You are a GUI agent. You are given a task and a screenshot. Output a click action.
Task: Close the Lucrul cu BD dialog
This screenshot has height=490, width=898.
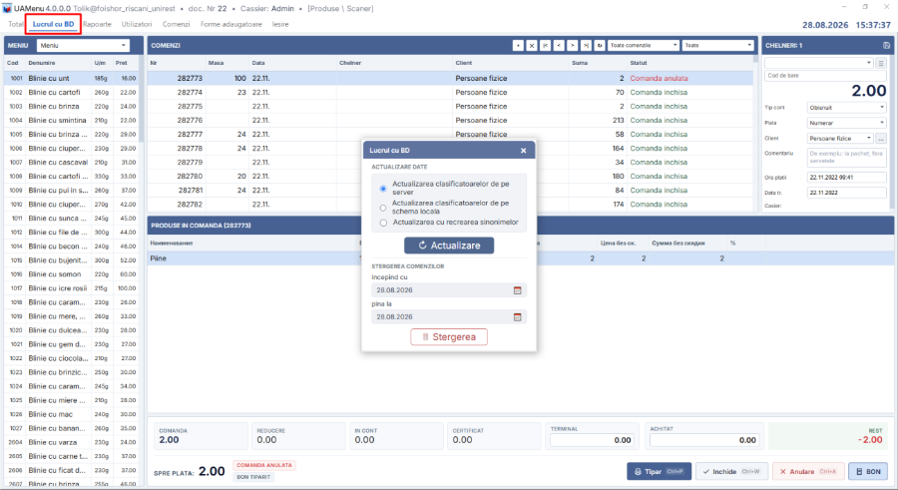(523, 150)
